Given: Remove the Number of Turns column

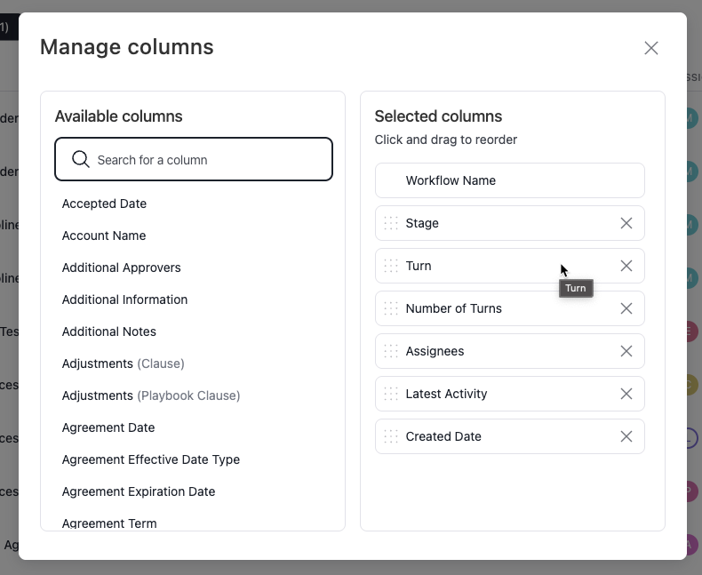Looking at the screenshot, I should coord(626,308).
